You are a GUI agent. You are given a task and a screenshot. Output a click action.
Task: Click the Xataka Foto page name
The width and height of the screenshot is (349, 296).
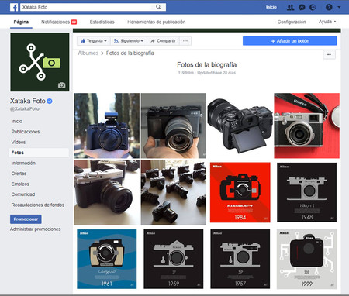click(28, 101)
